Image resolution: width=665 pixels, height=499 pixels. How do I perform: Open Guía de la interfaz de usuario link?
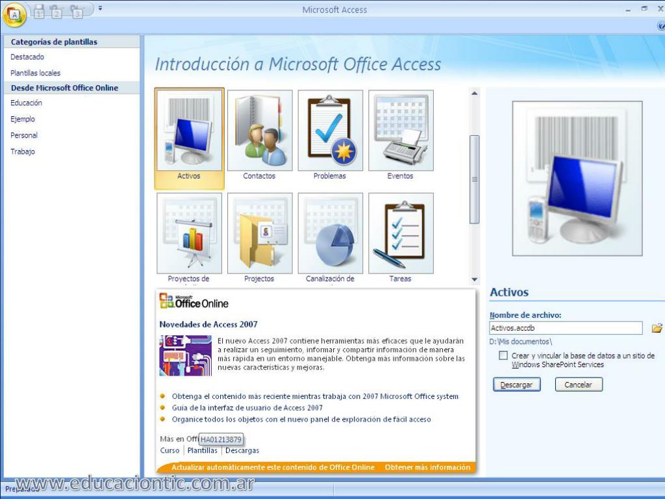[x=247, y=408]
